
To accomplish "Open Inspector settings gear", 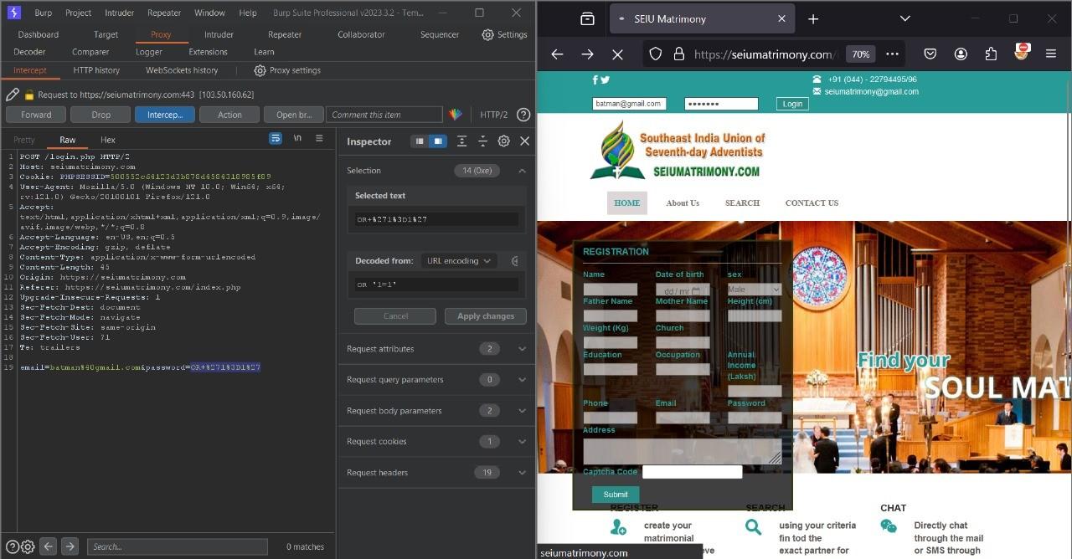I will point(503,141).
